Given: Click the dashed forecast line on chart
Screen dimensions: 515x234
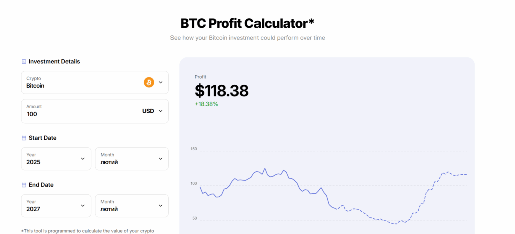Looking at the screenshot, I should click(x=382, y=221).
